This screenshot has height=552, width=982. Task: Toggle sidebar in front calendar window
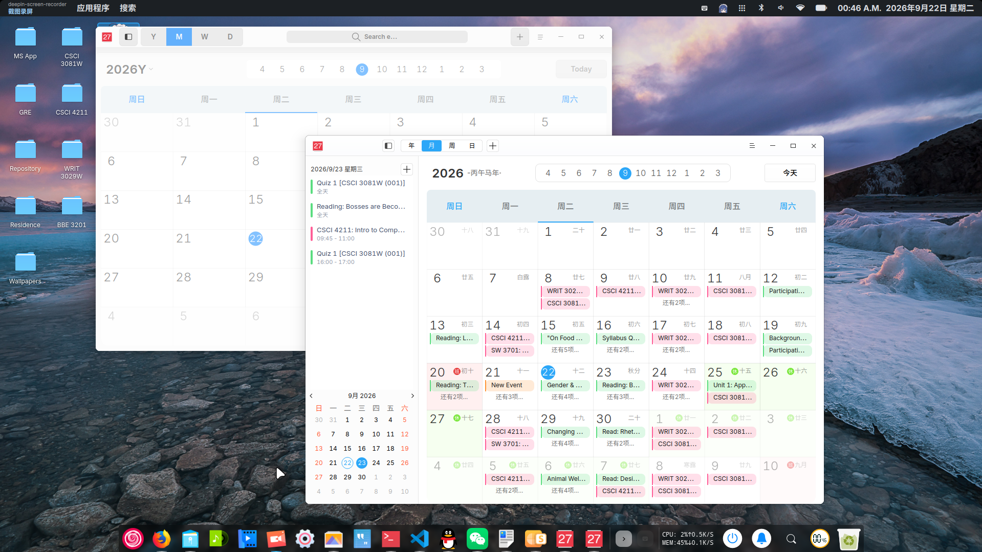(388, 146)
